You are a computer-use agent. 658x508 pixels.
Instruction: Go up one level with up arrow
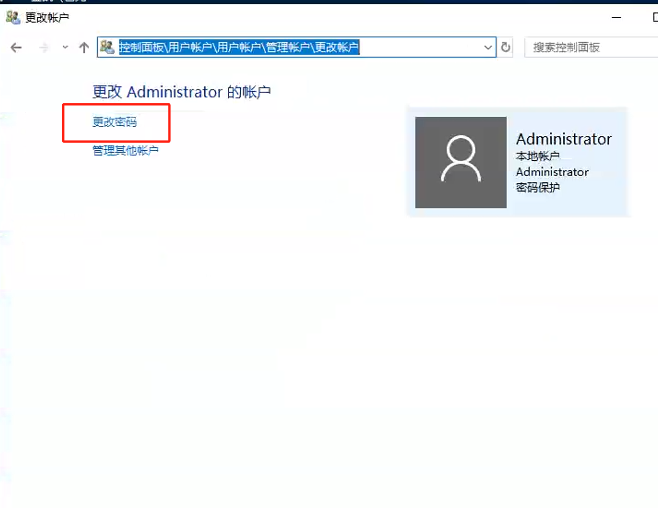84,47
